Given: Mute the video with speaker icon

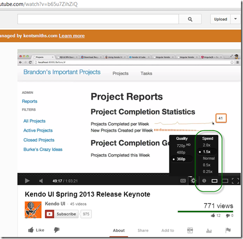Looking at the screenshot, I should [x=41, y=181].
